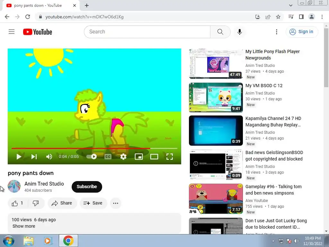The width and height of the screenshot is (329, 247).
Task: Enable miniplayer mode
Action: [139, 157]
